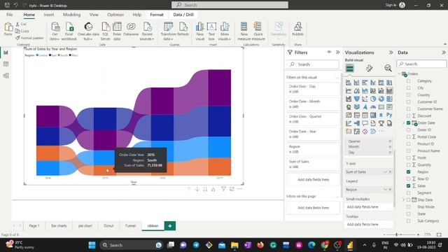This screenshot has width=448, height=252.
Task: Open the Sum of Sales field dropdown
Action: point(385,171)
